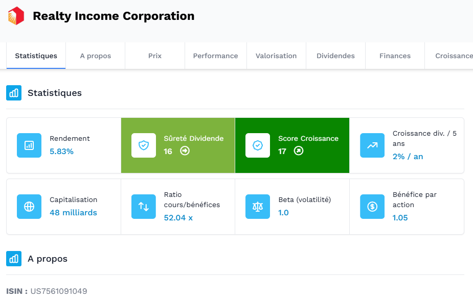The width and height of the screenshot is (473, 302).
Task: Click the Croissance div. trending arrow icon
Action: 372,145
